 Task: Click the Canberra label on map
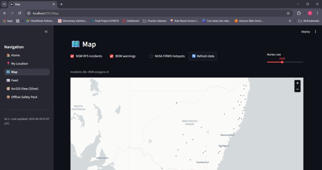pyautogui.click(x=202, y=162)
